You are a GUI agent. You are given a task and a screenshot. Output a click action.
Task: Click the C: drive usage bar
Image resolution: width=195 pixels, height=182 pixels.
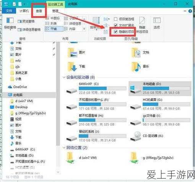coord(102,89)
